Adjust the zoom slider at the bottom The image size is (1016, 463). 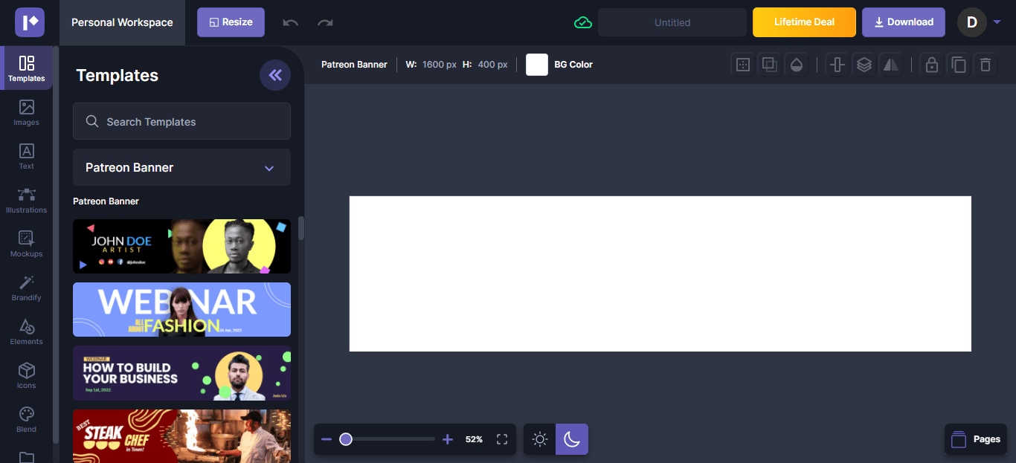pos(346,439)
